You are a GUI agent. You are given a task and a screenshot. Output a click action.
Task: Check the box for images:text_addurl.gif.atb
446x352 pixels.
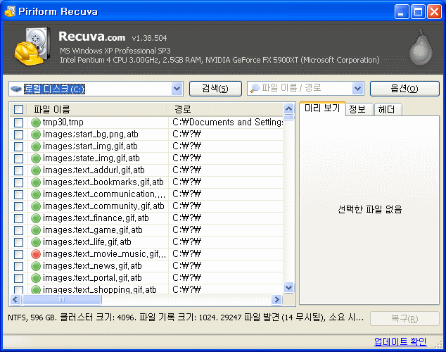[x=18, y=170]
